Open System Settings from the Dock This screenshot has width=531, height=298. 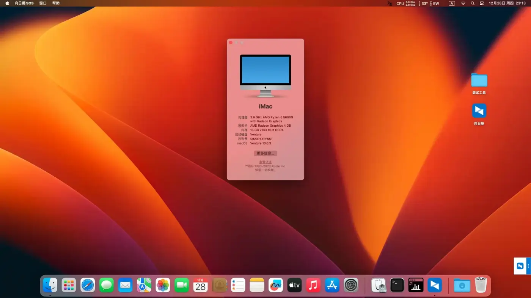pos(350,285)
